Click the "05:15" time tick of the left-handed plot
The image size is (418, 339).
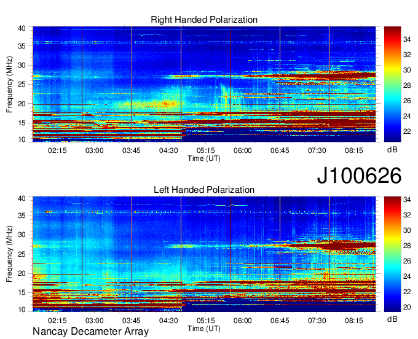pyautogui.click(x=205, y=321)
